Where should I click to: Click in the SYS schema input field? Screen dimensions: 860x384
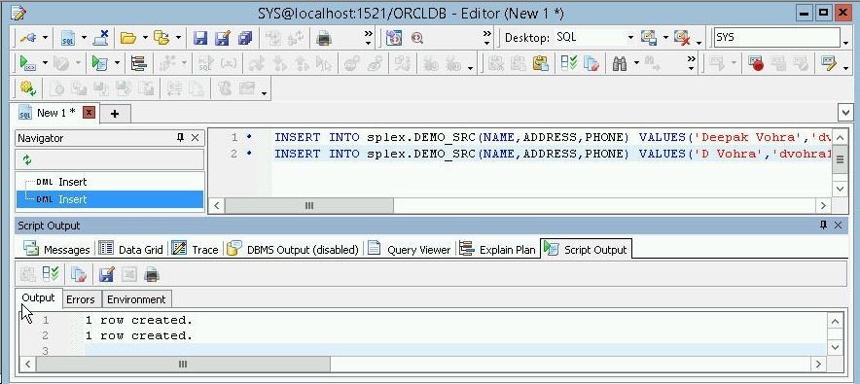pos(777,38)
